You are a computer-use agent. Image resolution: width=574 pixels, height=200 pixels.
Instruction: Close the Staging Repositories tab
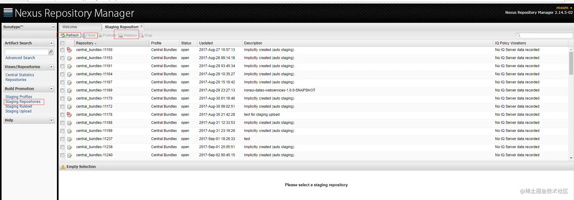coord(142,26)
